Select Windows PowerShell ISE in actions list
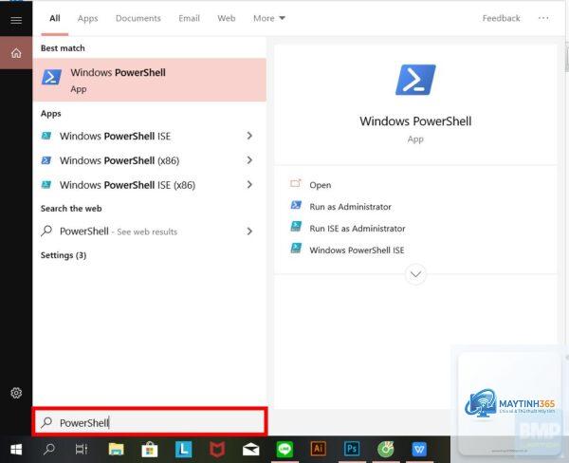 (357, 250)
